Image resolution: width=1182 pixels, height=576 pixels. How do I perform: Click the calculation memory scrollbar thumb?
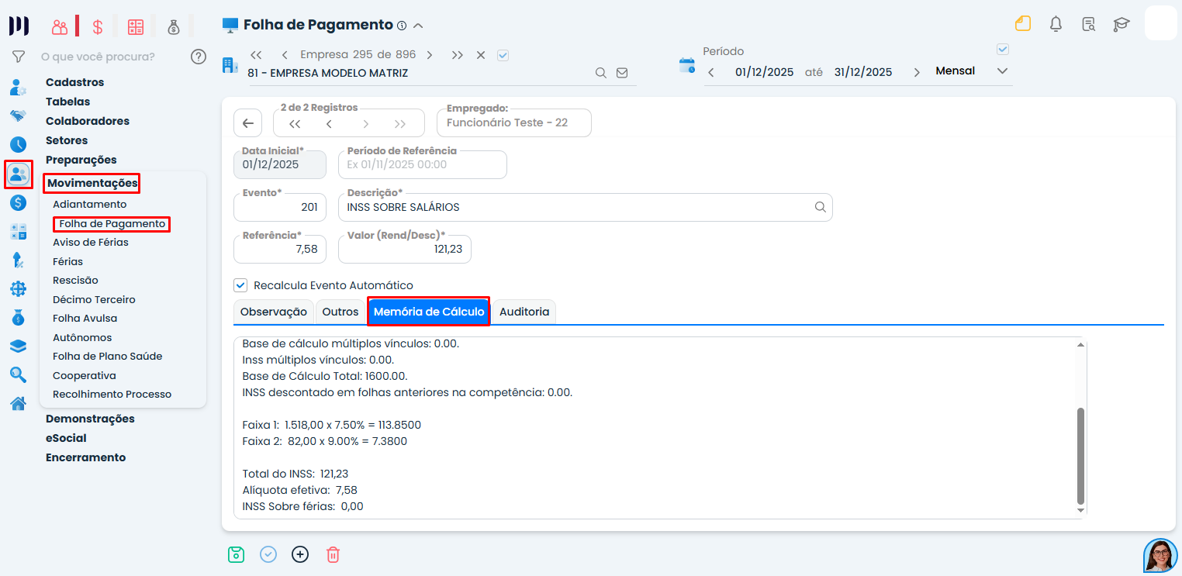tap(1080, 457)
